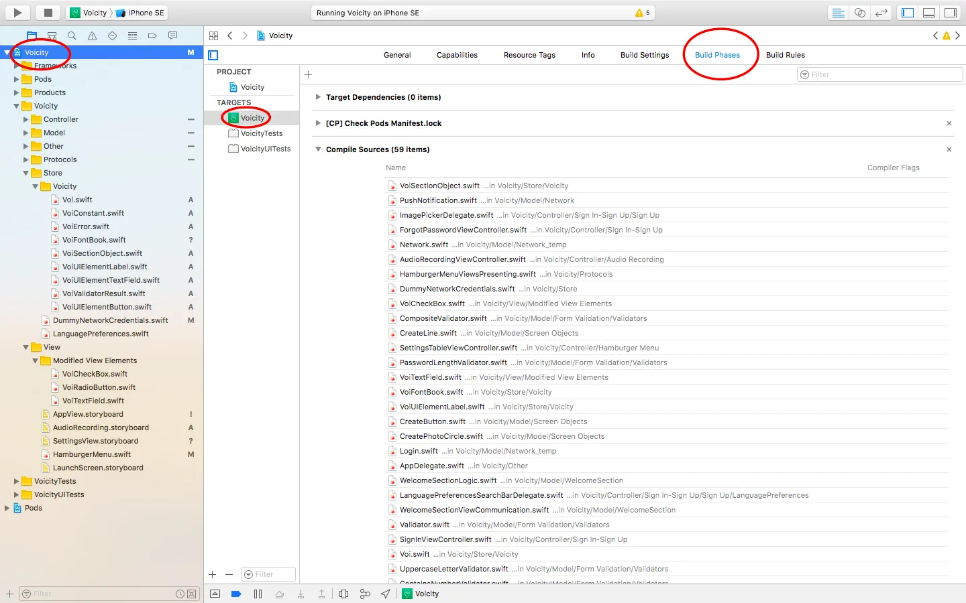This screenshot has width=966, height=603.
Task: Hide the project and targets list
Action: pos(213,56)
